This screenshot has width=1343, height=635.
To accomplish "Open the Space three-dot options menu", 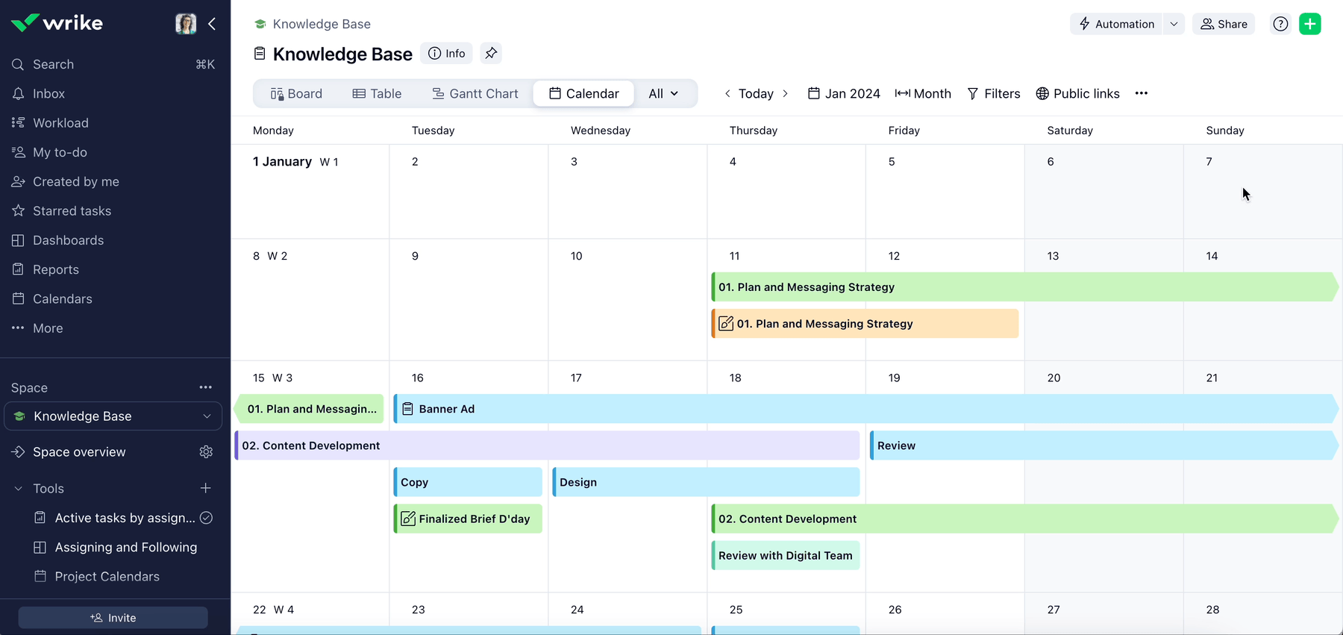I will coord(206,387).
